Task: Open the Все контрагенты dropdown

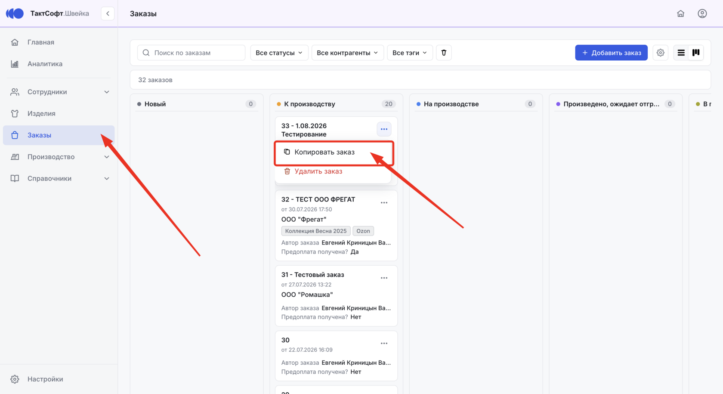Action: pyautogui.click(x=347, y=53)
